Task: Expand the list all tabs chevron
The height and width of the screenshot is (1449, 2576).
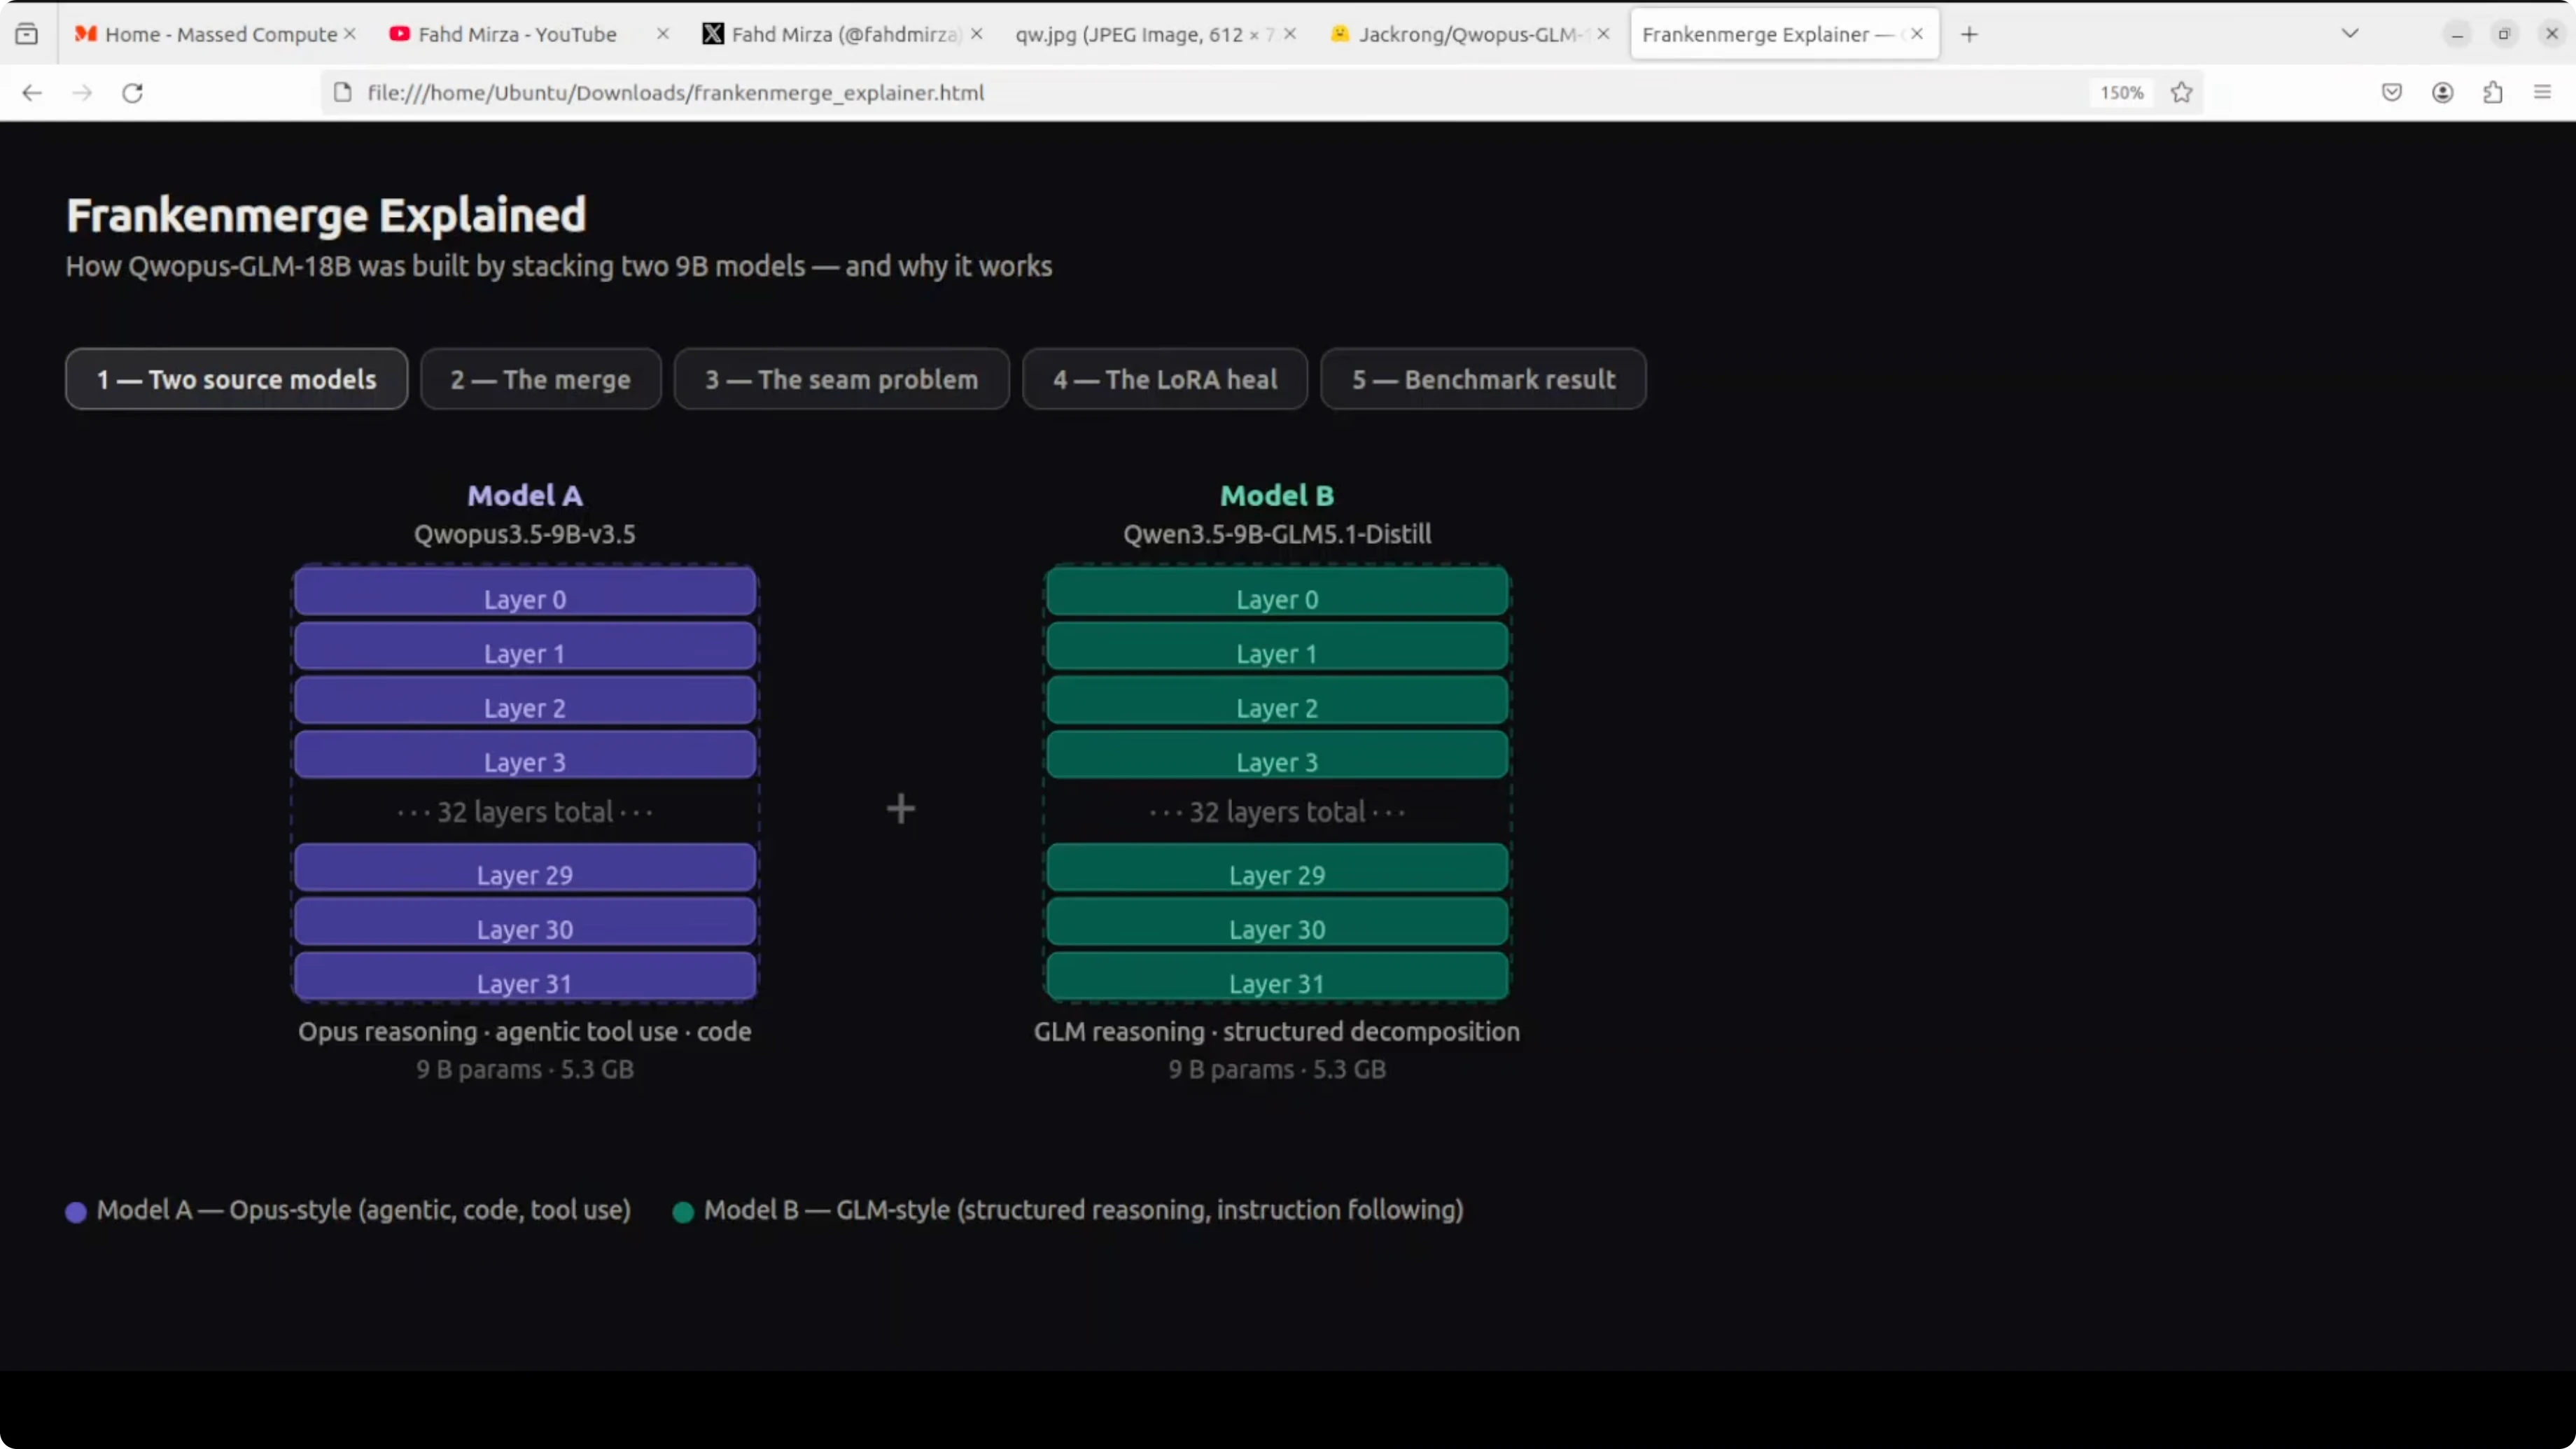Action: [2350, 34]
